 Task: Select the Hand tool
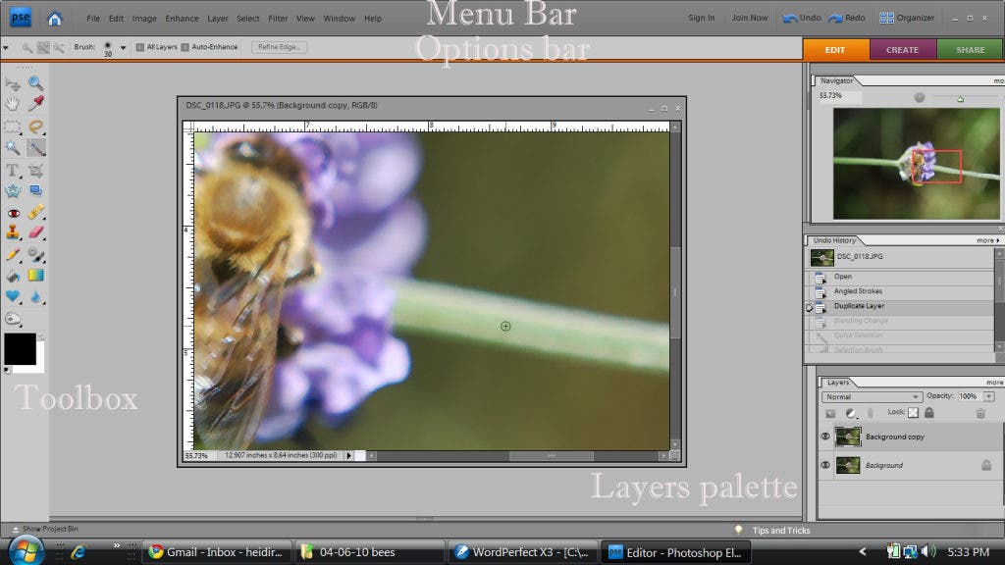(12, 103)
